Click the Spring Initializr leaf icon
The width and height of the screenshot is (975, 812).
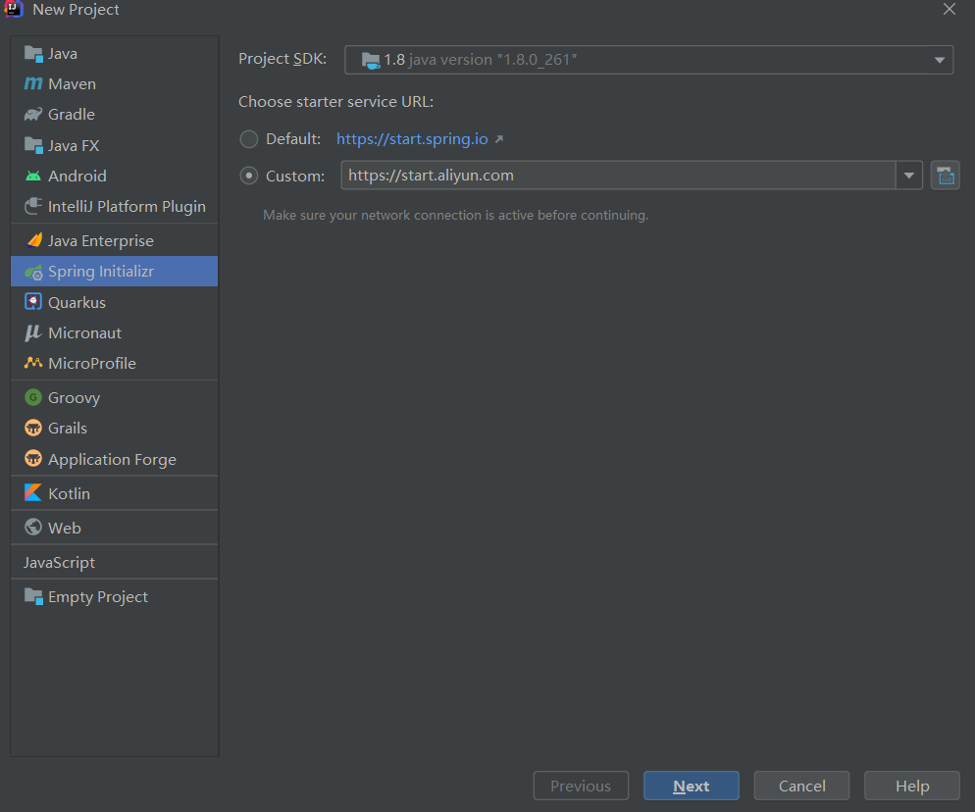(33, 272)
